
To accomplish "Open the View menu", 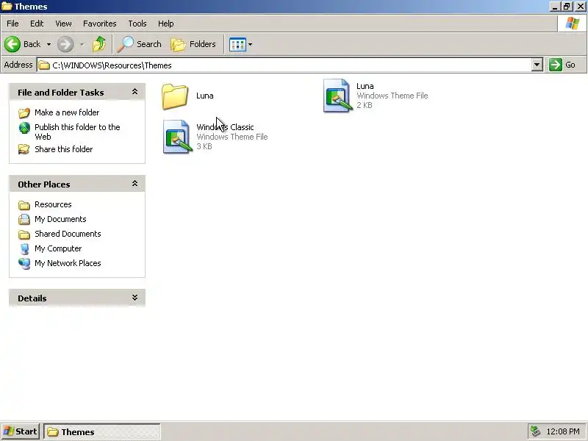I will point(63,24).
